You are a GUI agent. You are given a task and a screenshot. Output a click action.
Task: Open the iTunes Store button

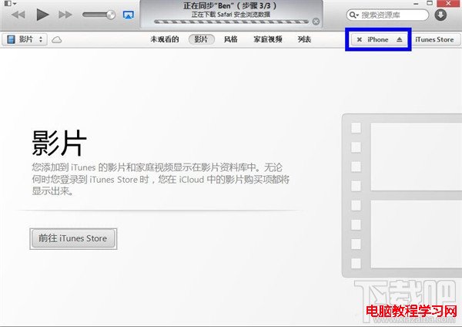(x=434, y=39)
